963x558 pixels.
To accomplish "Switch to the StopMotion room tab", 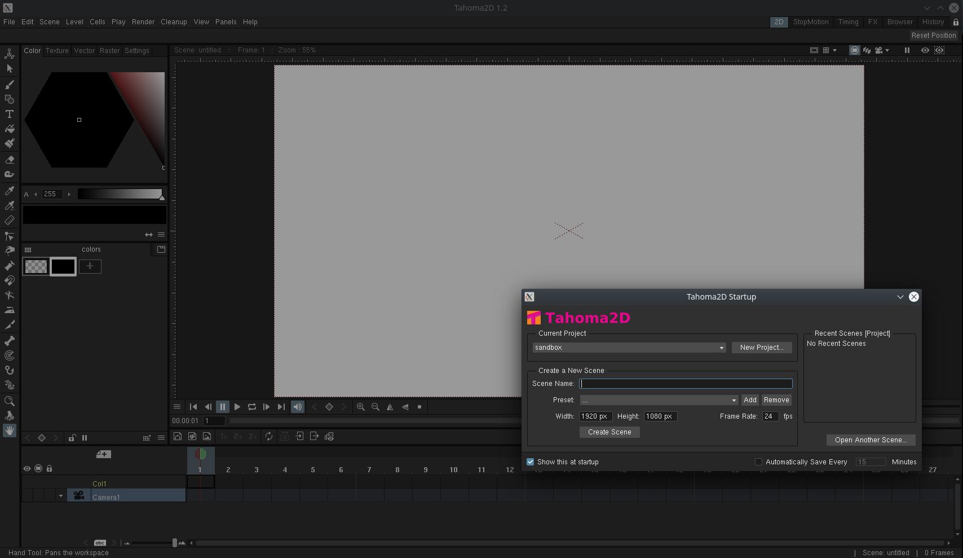I will point(811,22).
